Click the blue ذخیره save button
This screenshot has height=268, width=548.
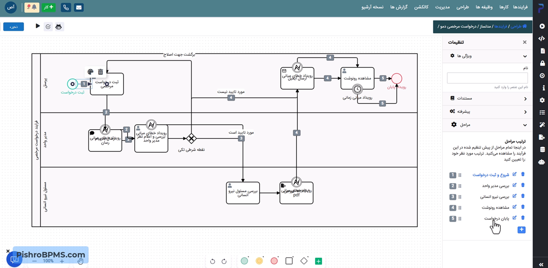coord(14,27)
